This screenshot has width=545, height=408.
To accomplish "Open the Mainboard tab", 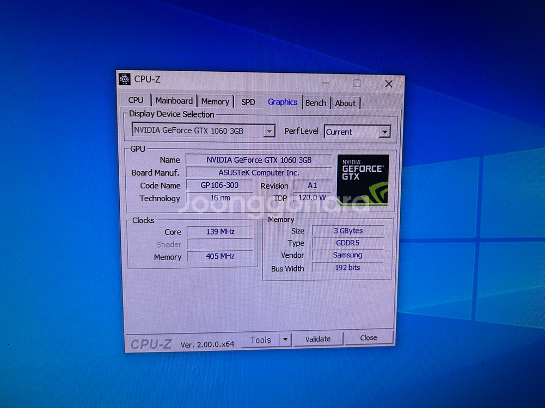I will click(174, 101).
